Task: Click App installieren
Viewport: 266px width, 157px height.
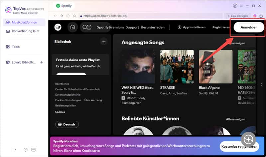Action: 192,27
